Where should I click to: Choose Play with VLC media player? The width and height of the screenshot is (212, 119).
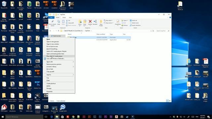point(59,56)
